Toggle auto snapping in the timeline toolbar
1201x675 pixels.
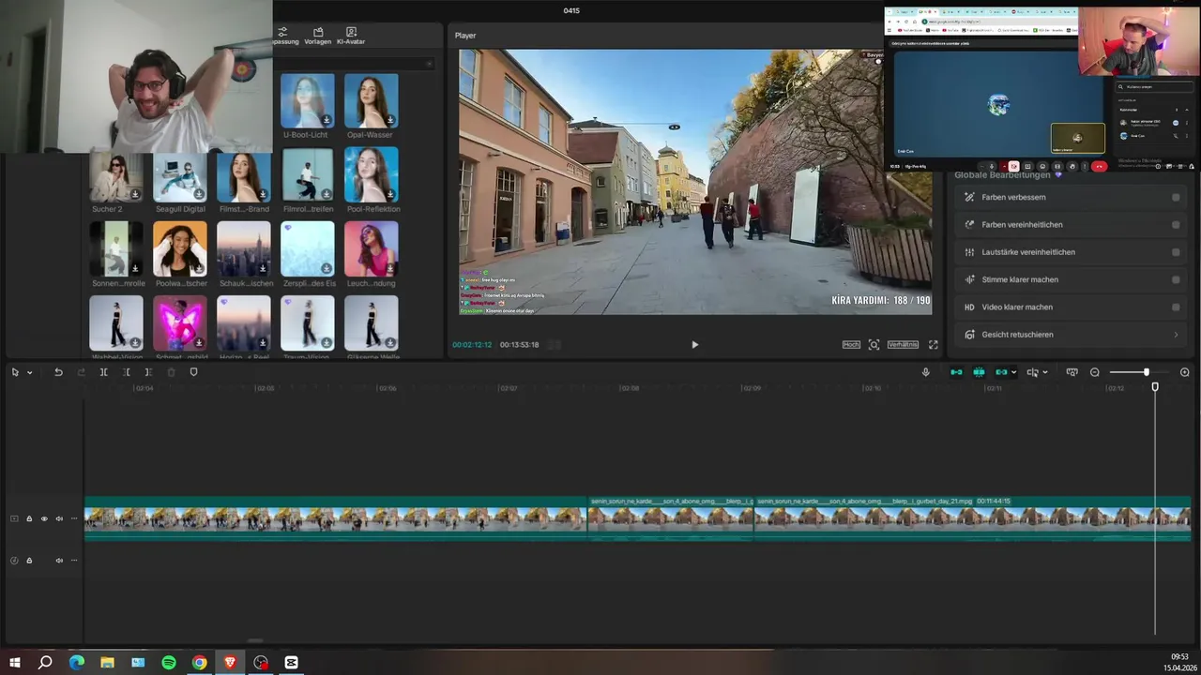tap(979, 372)
